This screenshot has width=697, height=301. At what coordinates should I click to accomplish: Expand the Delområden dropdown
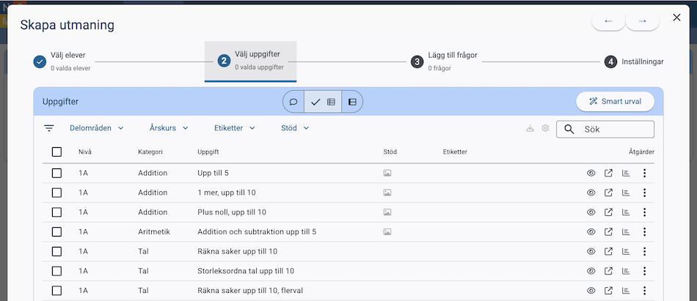[97, 128]
